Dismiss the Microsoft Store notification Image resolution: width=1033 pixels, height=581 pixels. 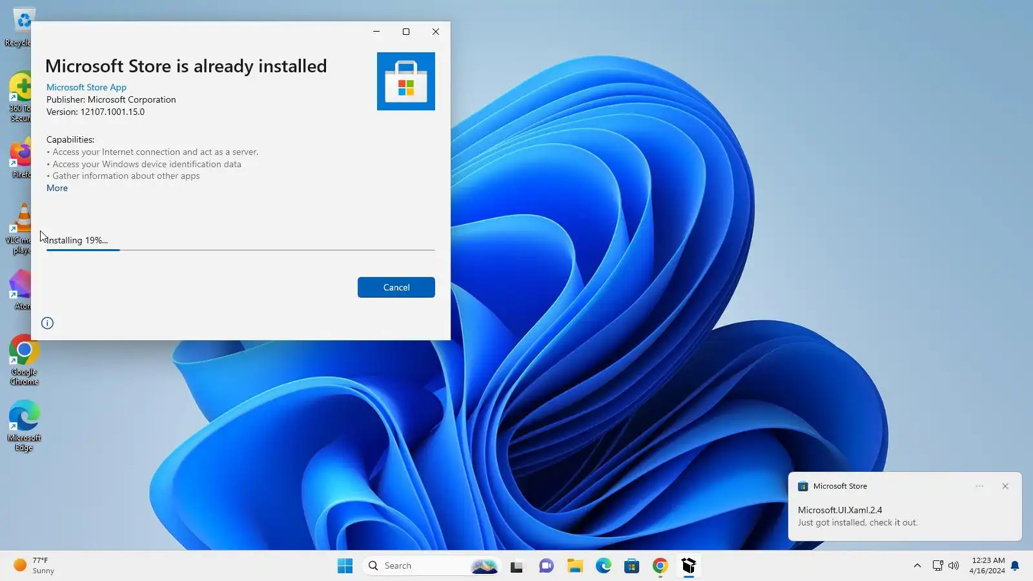coord(1005,486)
